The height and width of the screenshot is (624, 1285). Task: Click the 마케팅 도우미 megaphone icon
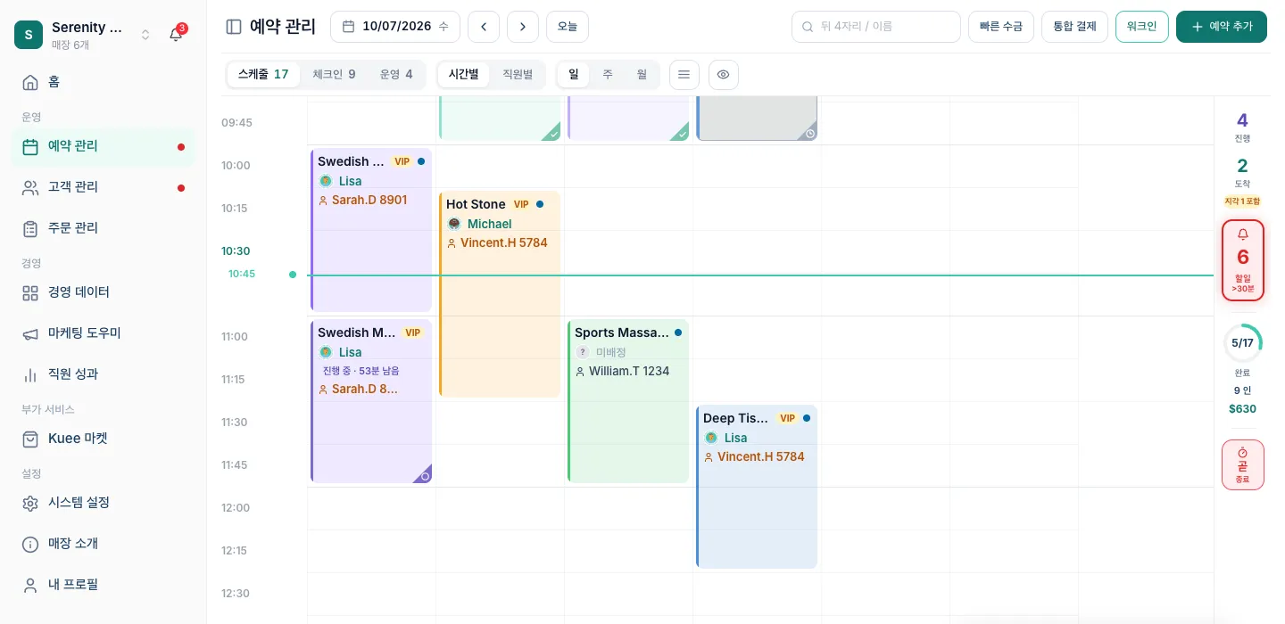pos(30,333)
